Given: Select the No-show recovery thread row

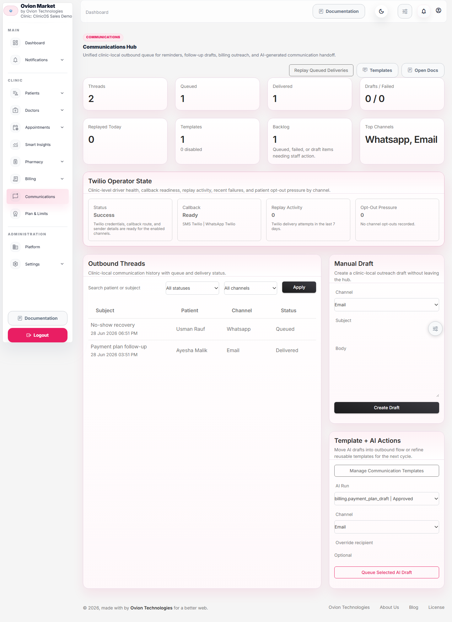Looking at the screenshot, I should coord(202,329).
